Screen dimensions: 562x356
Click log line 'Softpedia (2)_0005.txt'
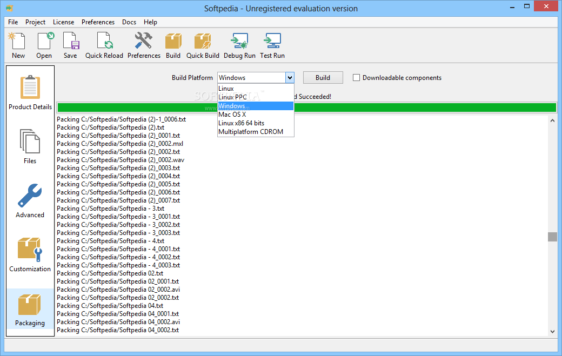click(x=118, y=184)
